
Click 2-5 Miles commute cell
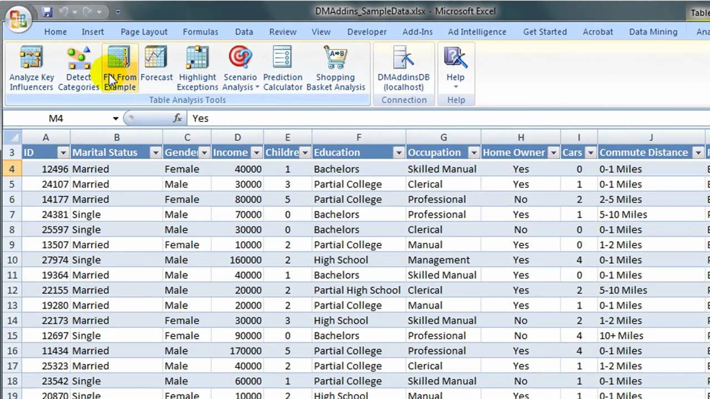pos(651,199)
